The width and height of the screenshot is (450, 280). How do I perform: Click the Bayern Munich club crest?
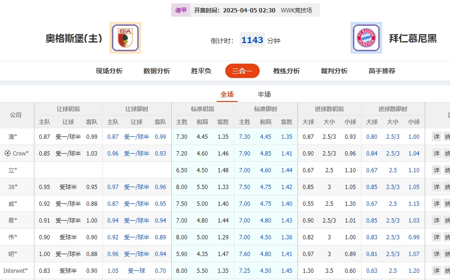click(366, 38)
